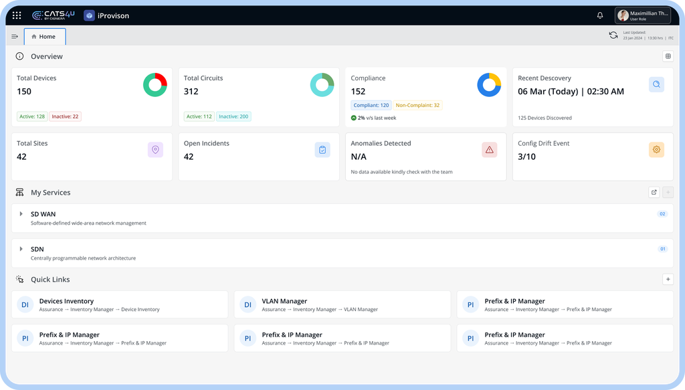
Task: Click the '3/10' Config Drift value
Action: [526, 157]
